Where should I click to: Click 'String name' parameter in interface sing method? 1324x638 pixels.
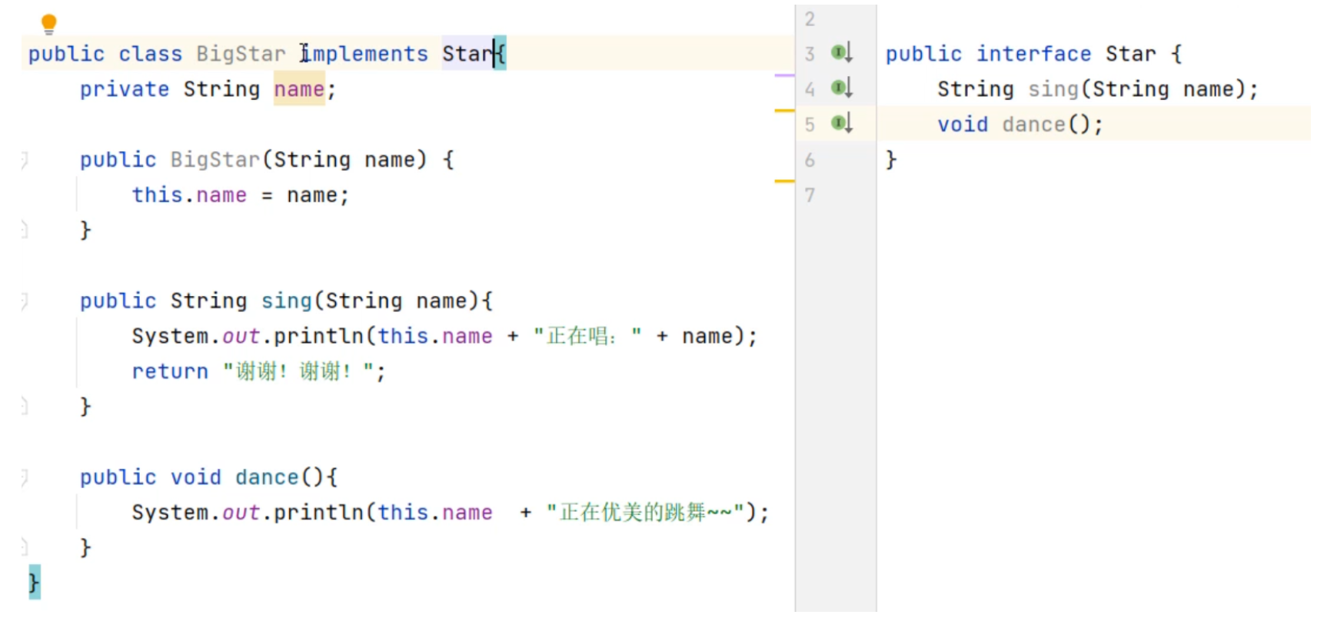pos(1163,89)
